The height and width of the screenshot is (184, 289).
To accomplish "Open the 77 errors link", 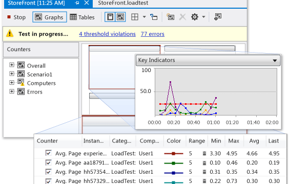I will coord(152,34).
